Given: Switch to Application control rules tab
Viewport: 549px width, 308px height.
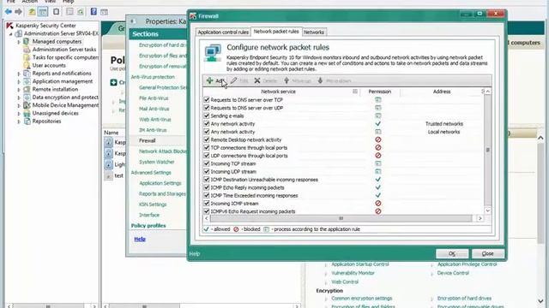Looking at the screenshot, I should coord(223,33).
